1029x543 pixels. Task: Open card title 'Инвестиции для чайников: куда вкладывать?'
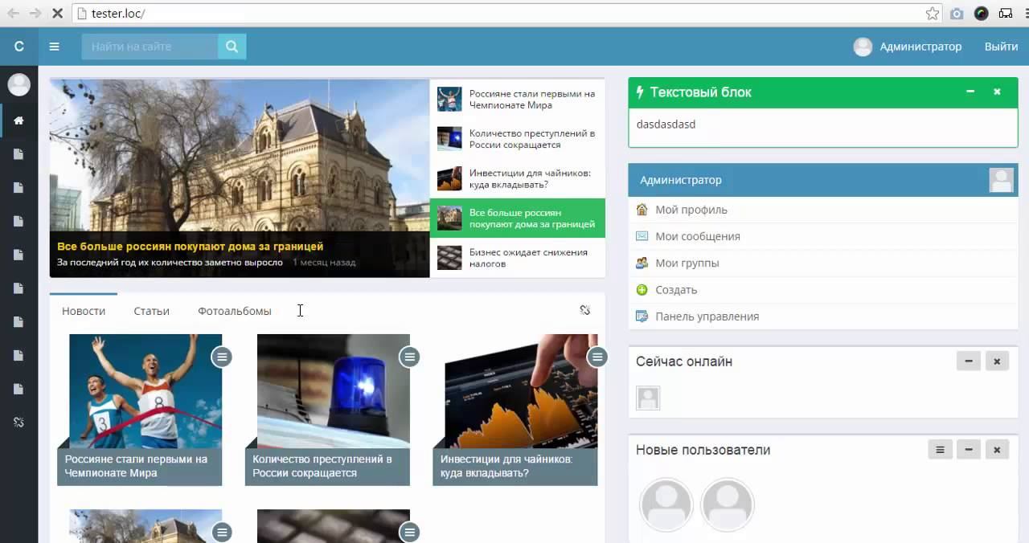coord(506,466)
